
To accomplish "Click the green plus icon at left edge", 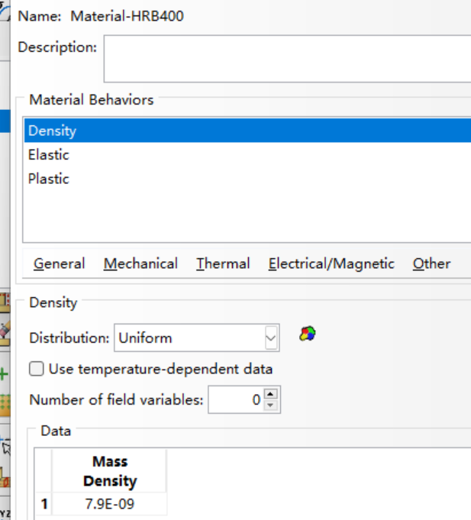I will pos(4,374).
